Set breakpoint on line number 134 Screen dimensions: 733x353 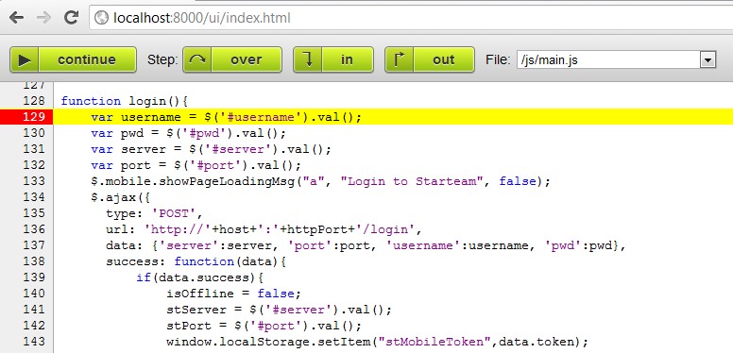tap(34, 197)
